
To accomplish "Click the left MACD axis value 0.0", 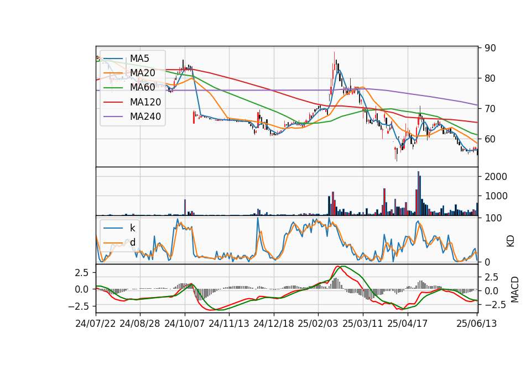I will click(x=81, y=289).
